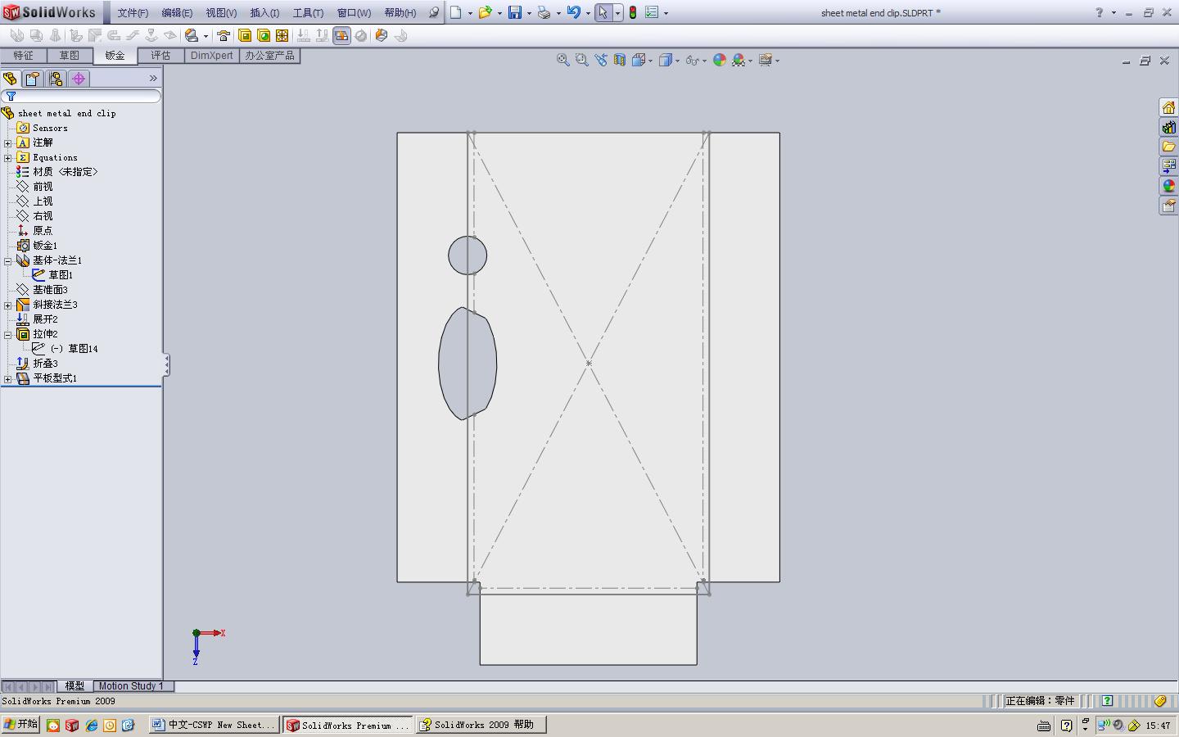
Task: Open the help question mark in title bar
Action: [1100, 12]
